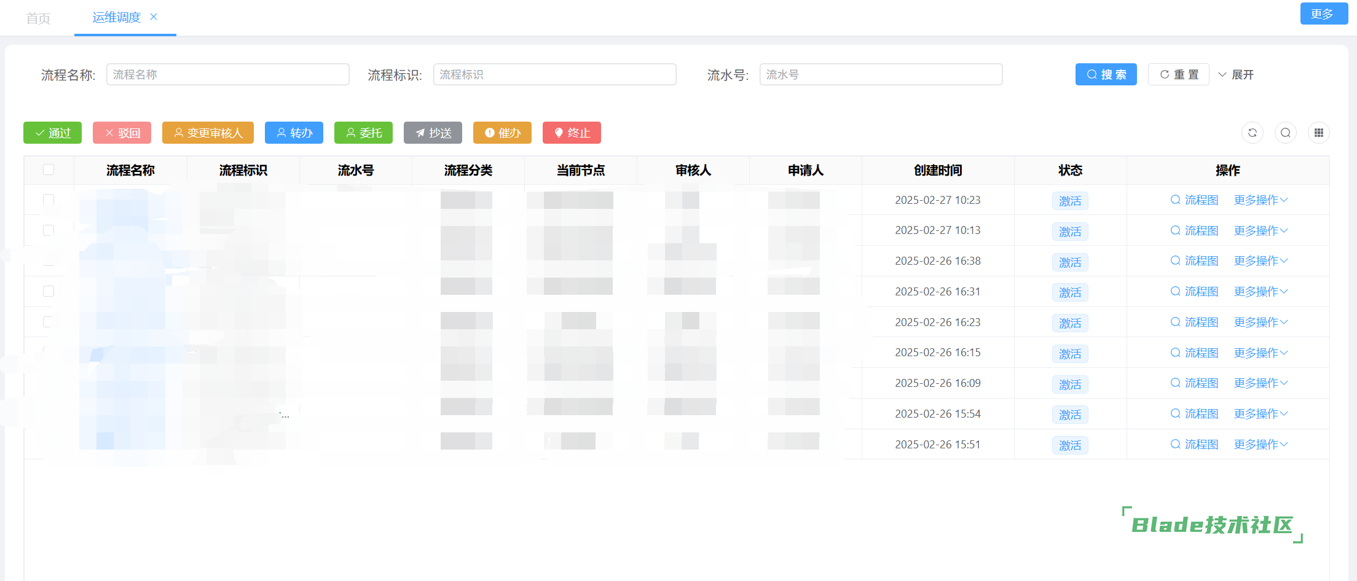Click the 重置 reset button

[1179, 74]
